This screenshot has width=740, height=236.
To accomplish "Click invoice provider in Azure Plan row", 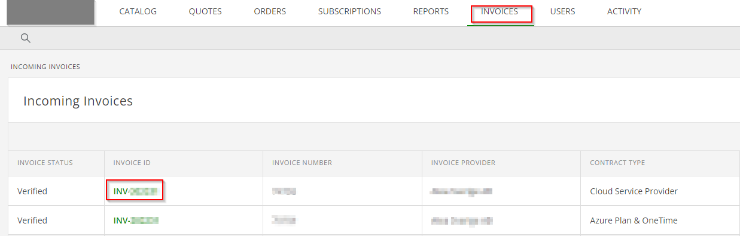I will (462, 221).
